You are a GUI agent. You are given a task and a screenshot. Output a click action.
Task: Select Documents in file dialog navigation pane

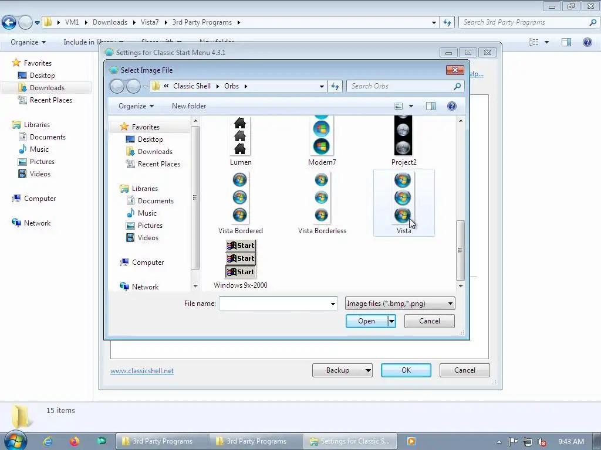(156, 201)
